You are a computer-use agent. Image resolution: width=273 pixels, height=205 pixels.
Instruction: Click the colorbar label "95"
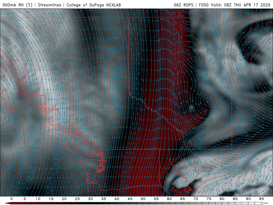pos(261,199)
